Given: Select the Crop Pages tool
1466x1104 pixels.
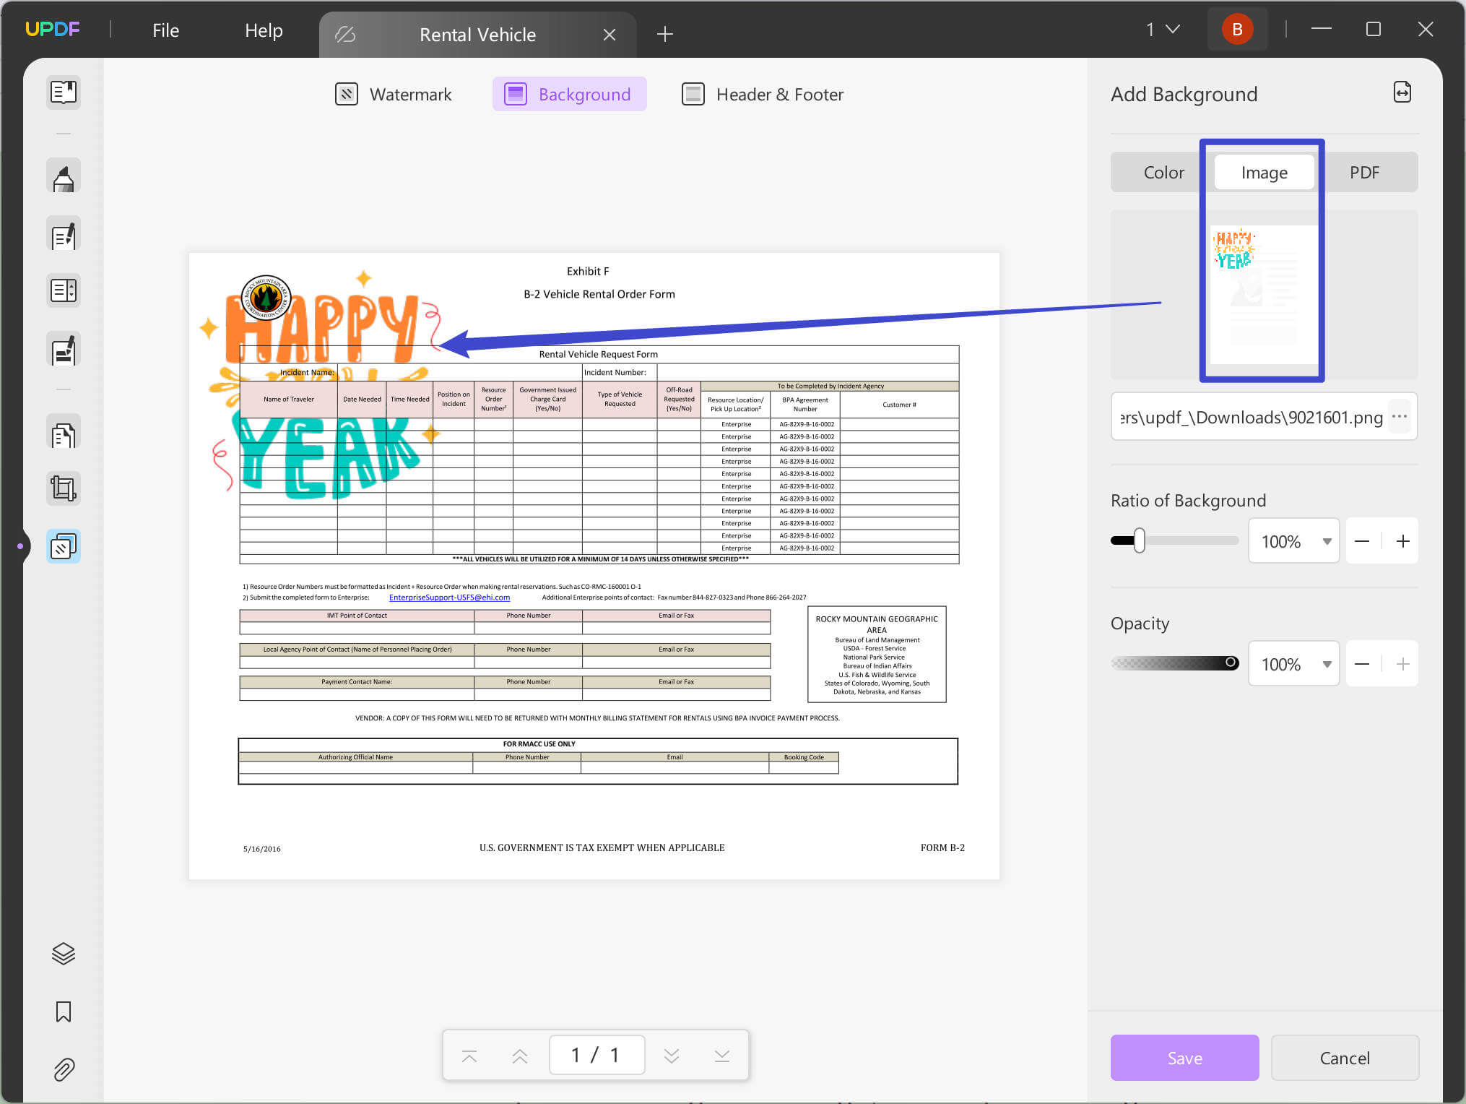Looking at the screenshot, I should pyautogui.click(x=64, y=488).
